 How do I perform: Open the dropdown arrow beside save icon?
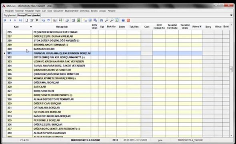click(x=64, y=20)
